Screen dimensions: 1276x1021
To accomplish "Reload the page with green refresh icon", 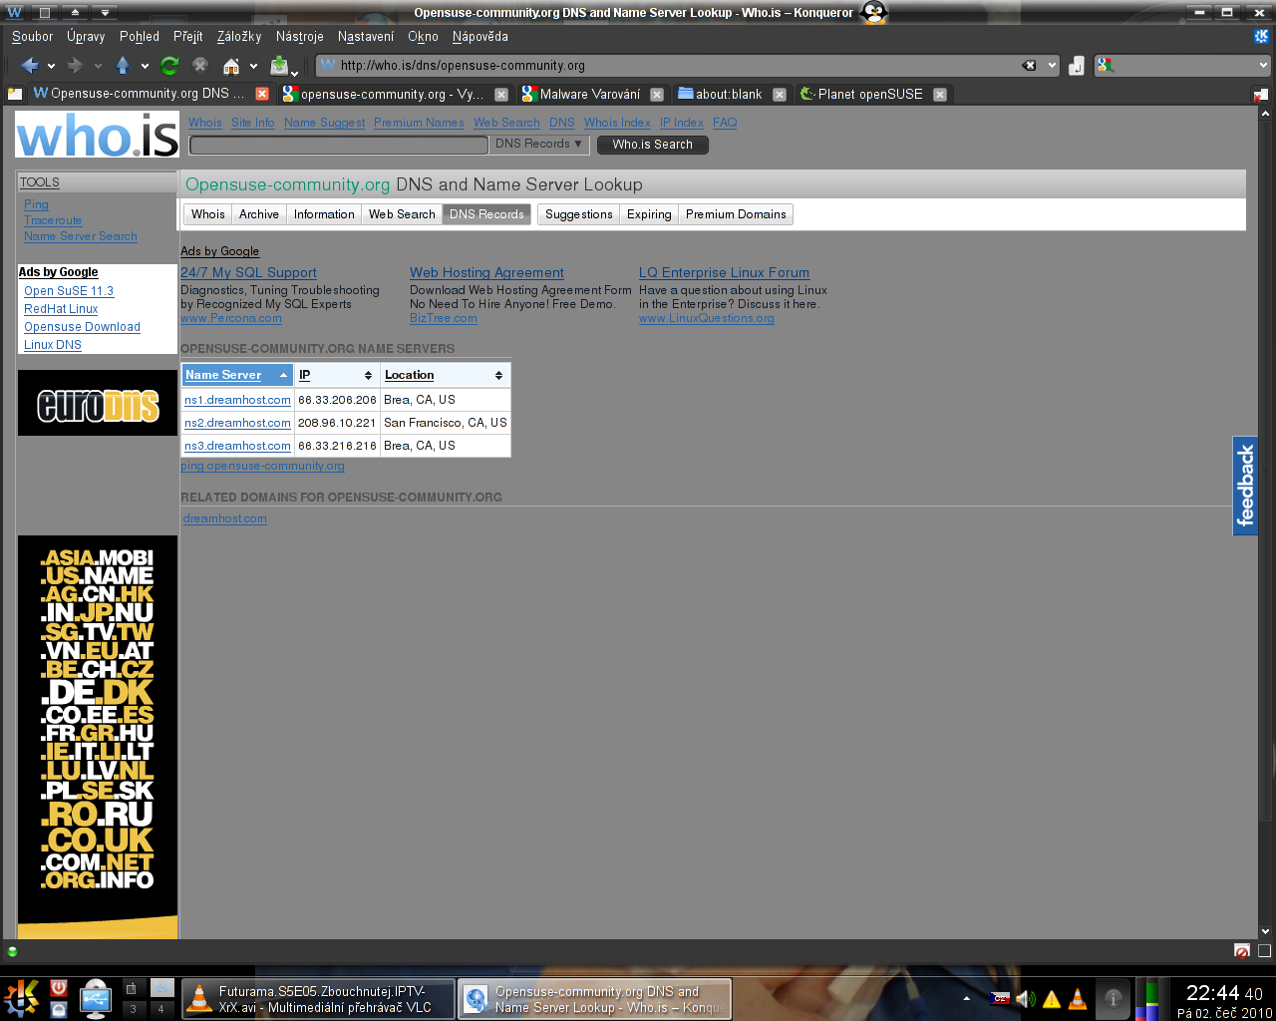I will pyautogui.click(x=169, y=66).
